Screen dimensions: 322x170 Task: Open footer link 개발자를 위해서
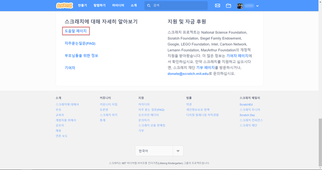66,120
